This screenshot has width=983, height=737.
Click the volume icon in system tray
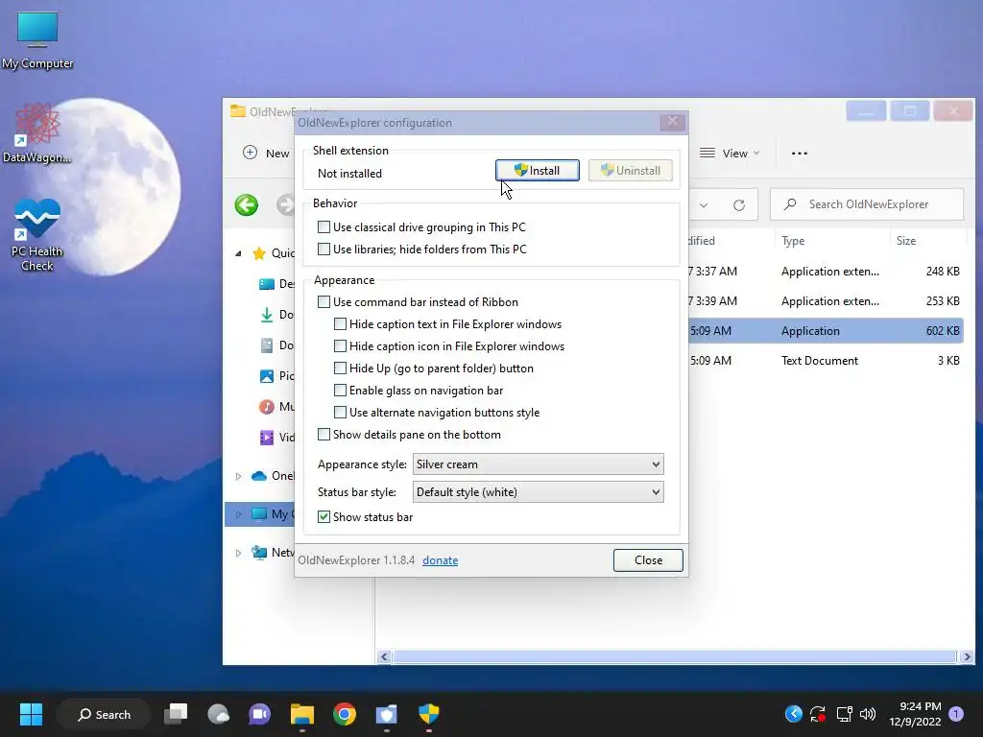click(868, 714)
